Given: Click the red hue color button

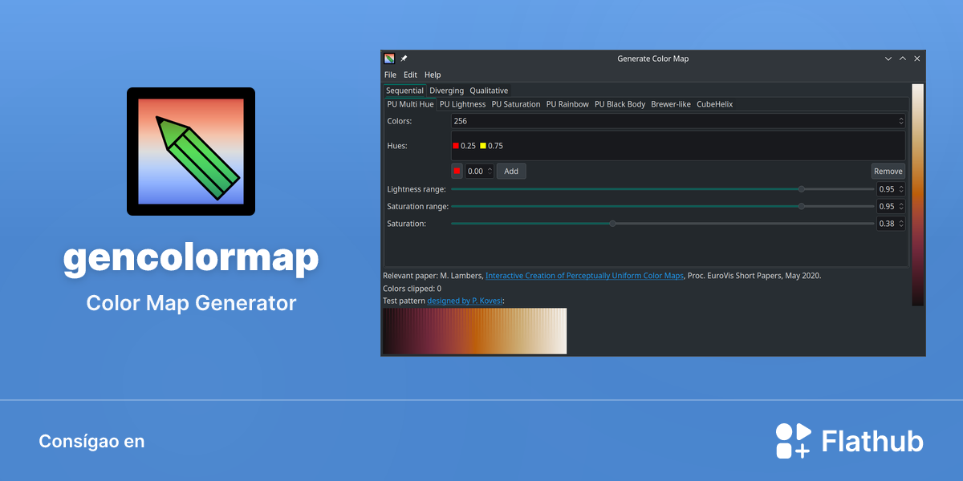Looking at the screenshot, I should pos(457,171).
